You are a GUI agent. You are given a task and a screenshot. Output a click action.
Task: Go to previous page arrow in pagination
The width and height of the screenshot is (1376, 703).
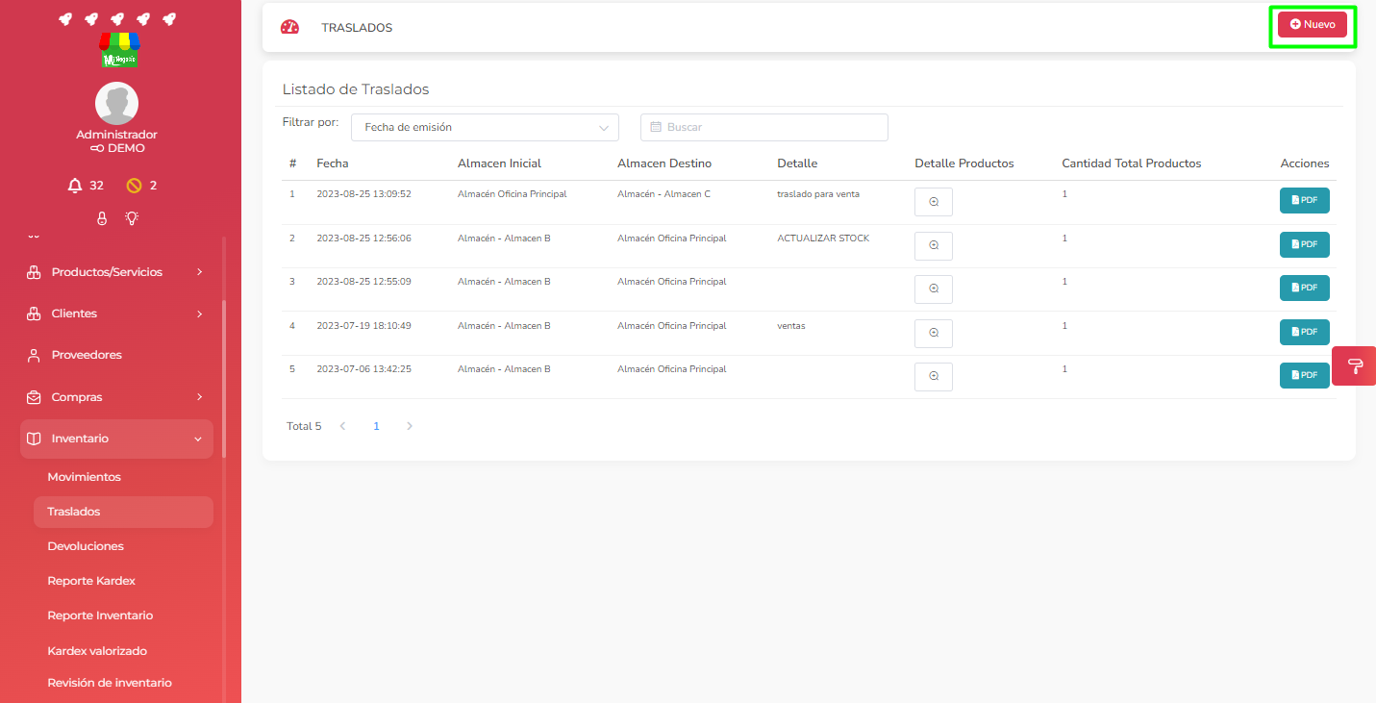pyautogui.click(x=342, y=426)
